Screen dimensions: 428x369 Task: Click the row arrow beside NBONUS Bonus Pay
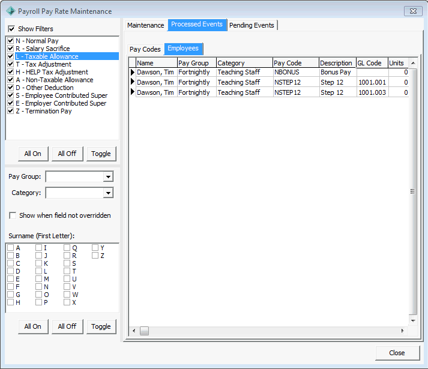133,72
